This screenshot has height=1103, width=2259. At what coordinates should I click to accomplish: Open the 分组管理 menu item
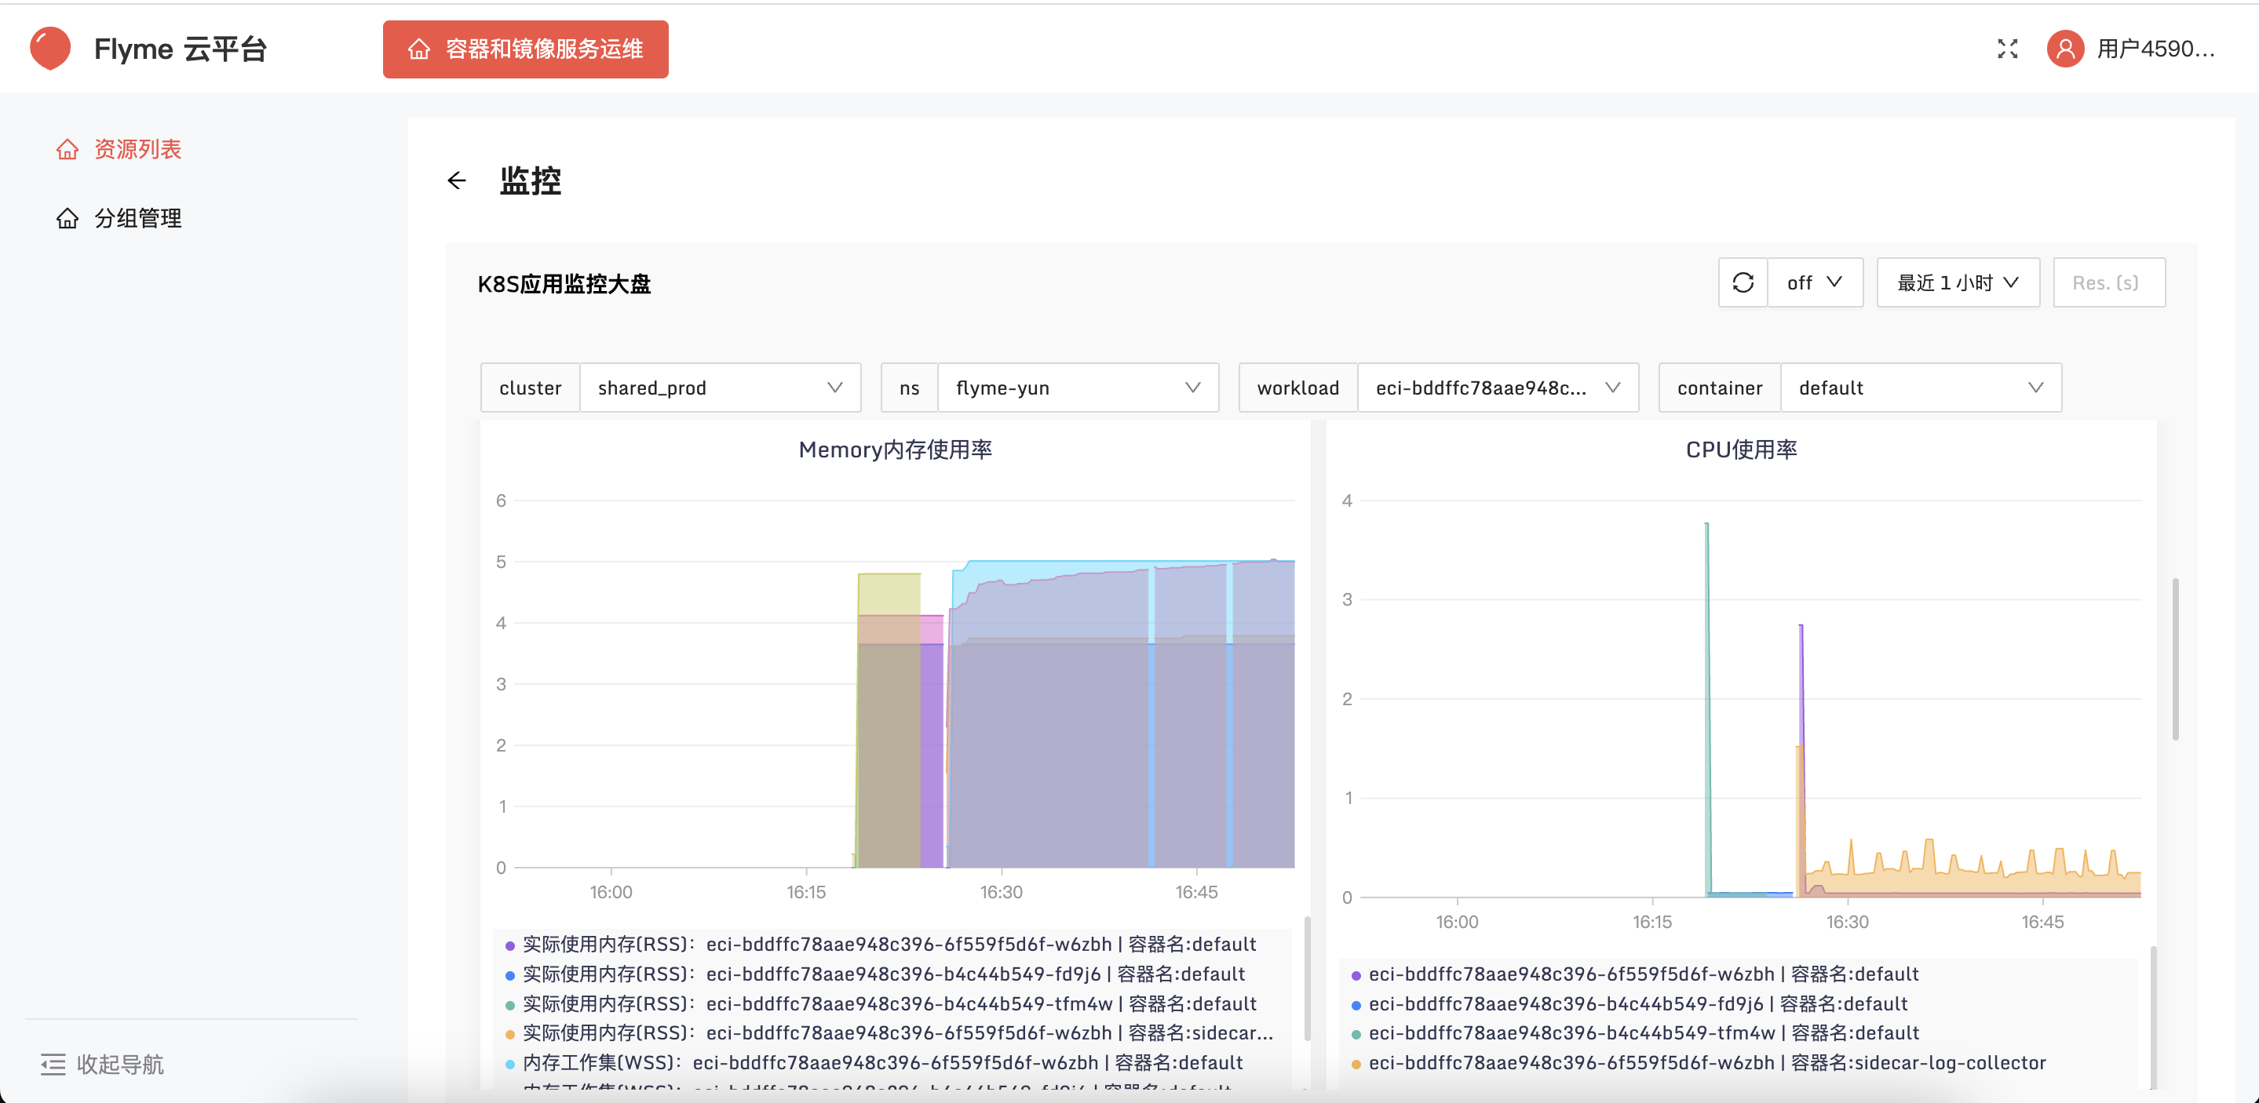click(x=137, y=218)
